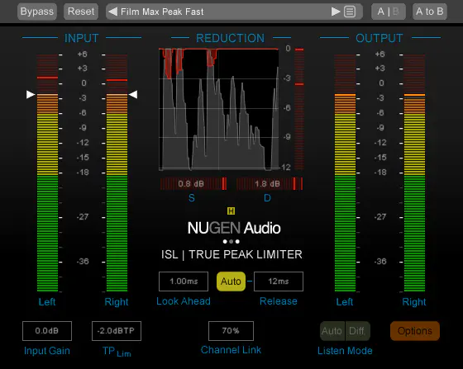The image size is (463, 369).
Task: Click the Look Ahead 1.00ms field
Action: (184, 281)
